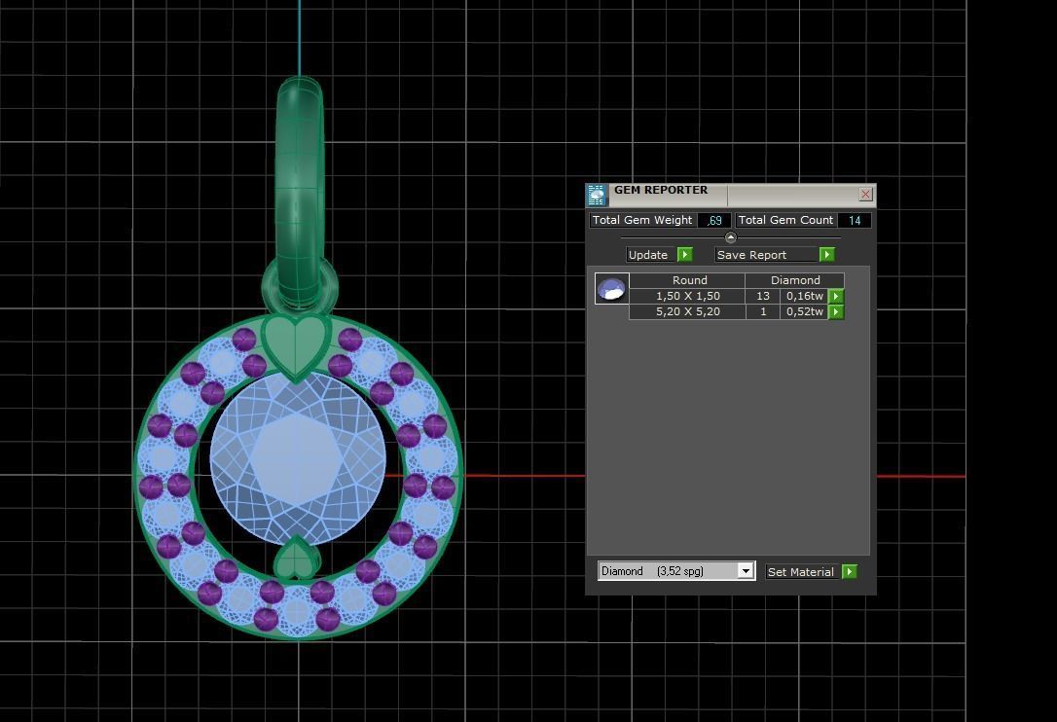
Task: Click the Total Gem Count value 14
Action: point(855,221)
